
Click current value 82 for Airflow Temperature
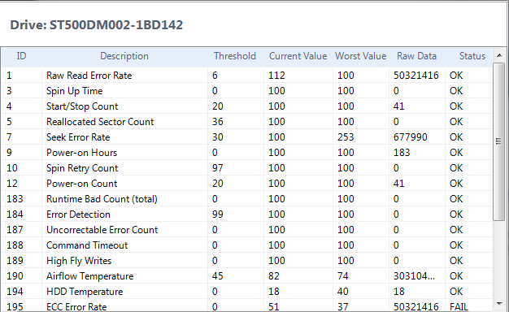[274, 276]
